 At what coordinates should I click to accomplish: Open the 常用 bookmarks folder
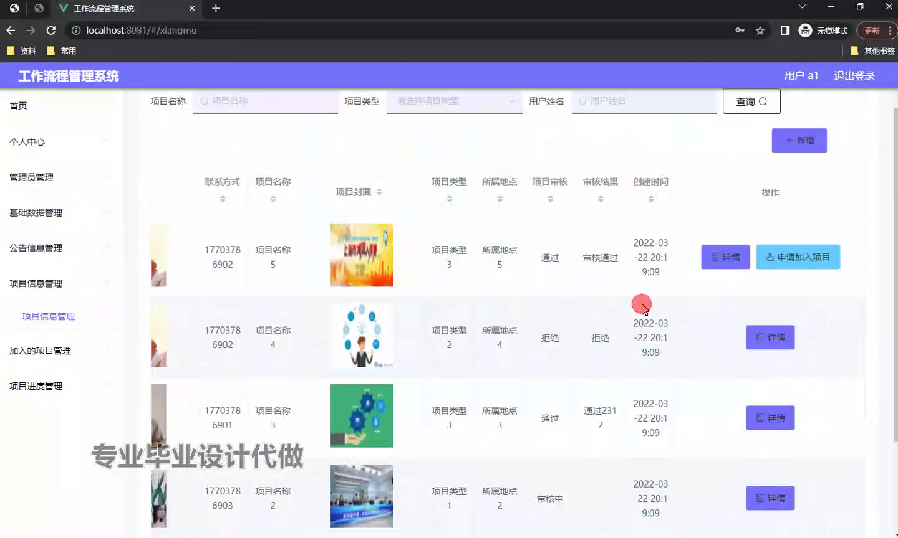(62, 51)
